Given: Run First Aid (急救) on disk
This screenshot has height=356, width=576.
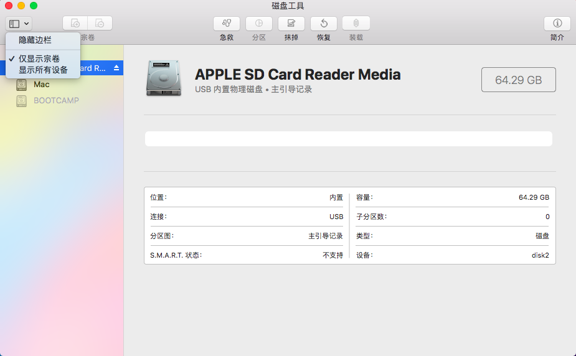Looking at the screenshot, I should 227,24.
